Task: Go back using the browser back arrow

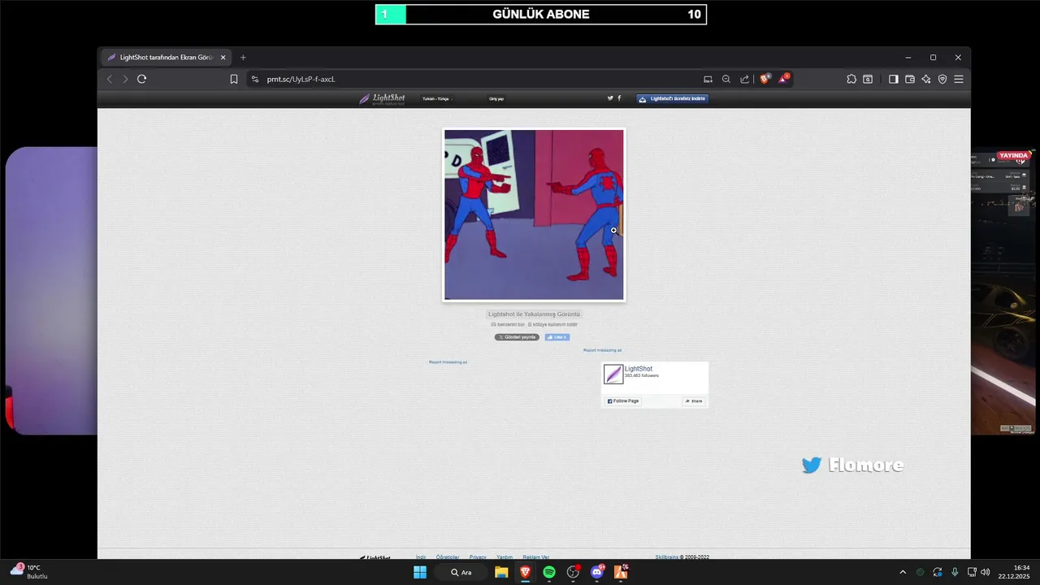Action: pos(110,79)
